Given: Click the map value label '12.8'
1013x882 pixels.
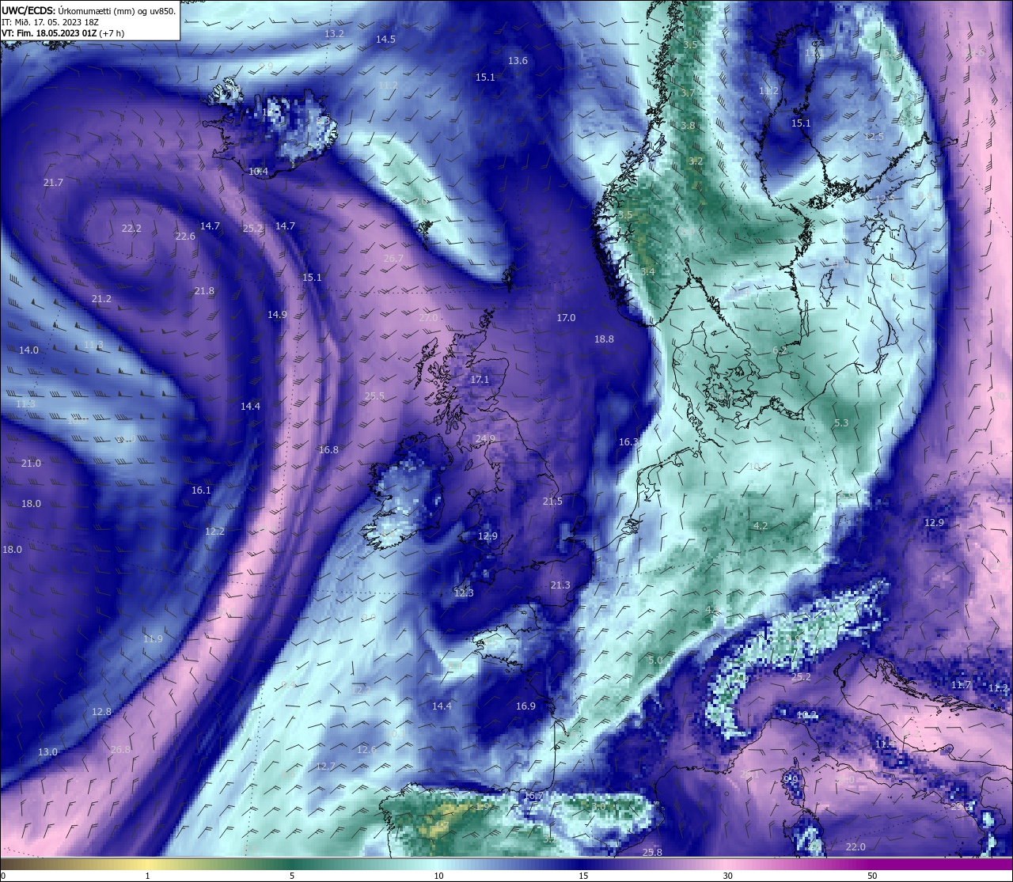Looking at the screenshot, I should 101,712.
